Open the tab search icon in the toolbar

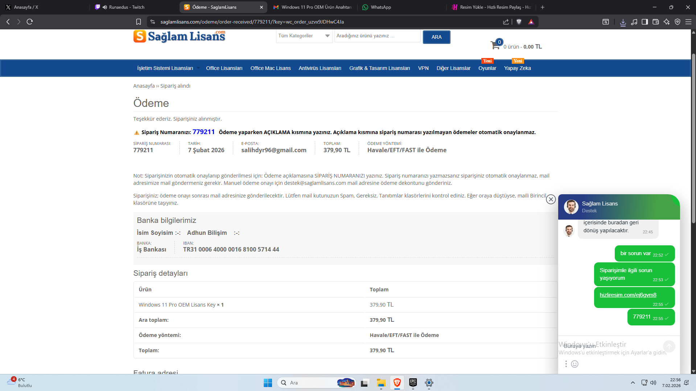point(606,22)
